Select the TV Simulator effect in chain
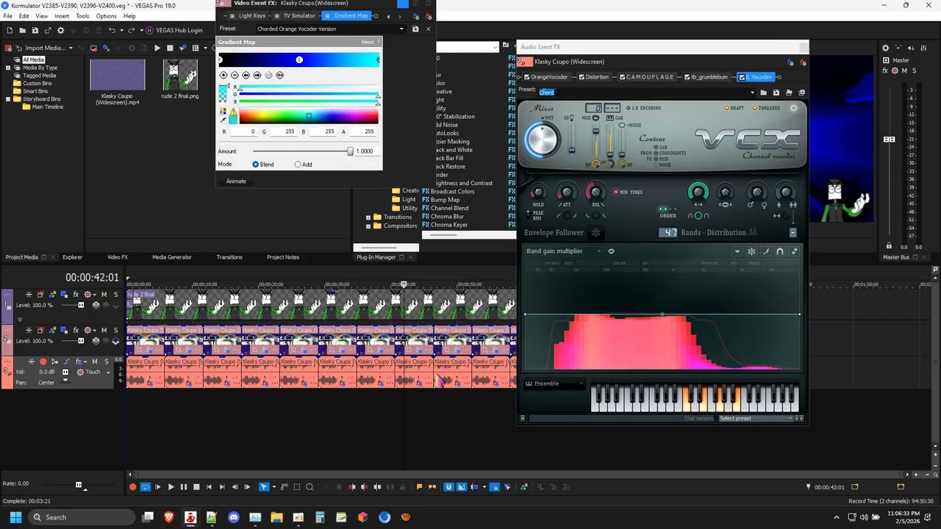Screen dimensions: 941x529 point(299,15)
